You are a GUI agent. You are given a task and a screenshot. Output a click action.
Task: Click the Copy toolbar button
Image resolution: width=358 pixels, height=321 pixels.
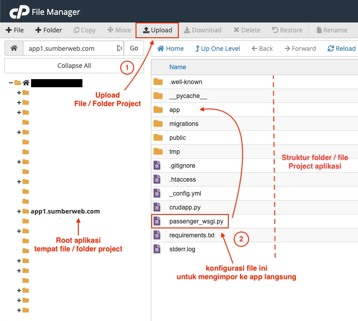point(85,30)
